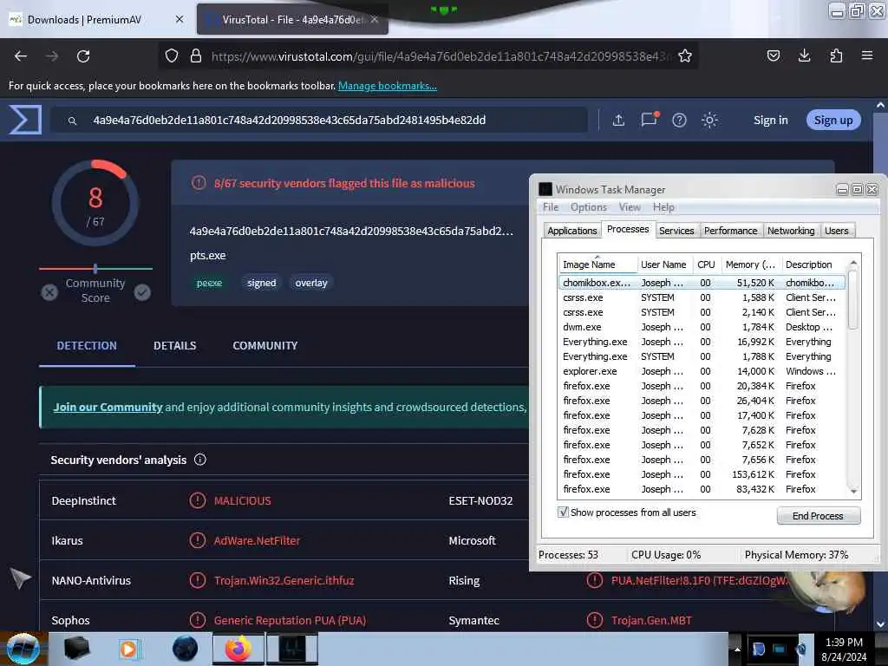Open Task Manager Options menu

pyautogui.click(x=589, y=207)
